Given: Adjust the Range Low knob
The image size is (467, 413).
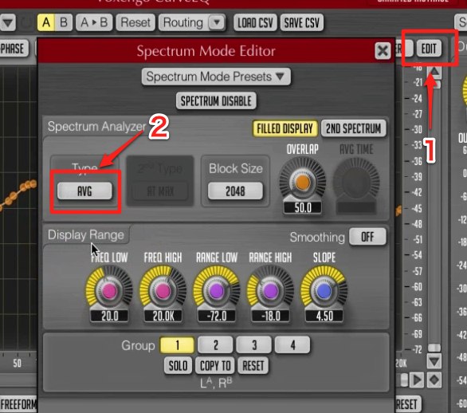Looking at the screenshot, I should click(x=217, y=291).
